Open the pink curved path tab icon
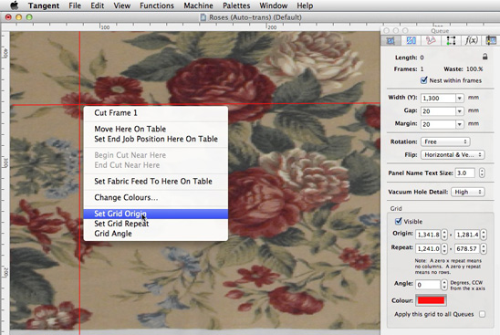Viewport: 500px width, 335px height. (431, 40)
